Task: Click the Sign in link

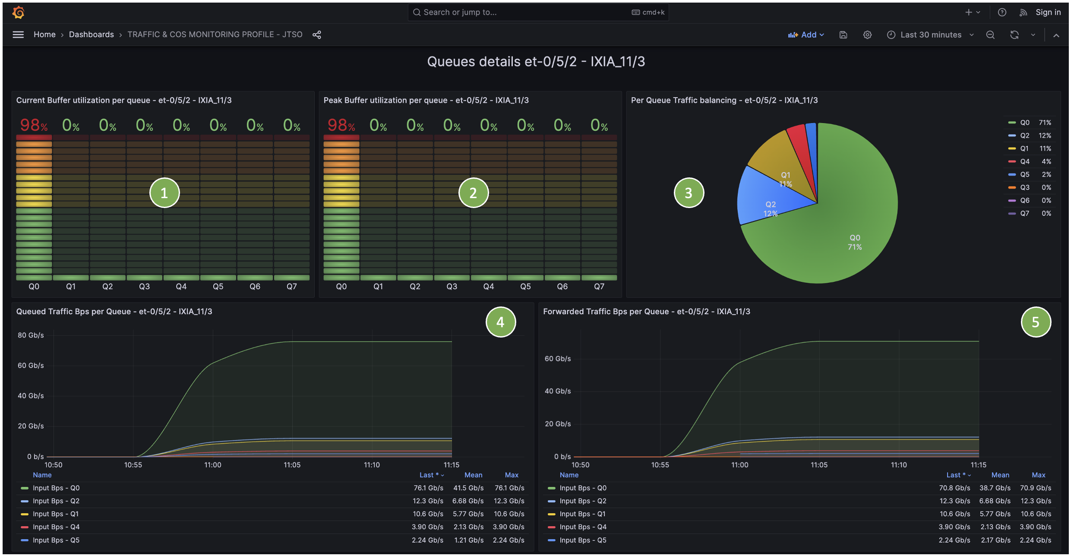Action: [x=1048, y=13]
